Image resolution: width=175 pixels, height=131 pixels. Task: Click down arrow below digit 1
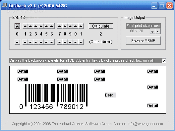pyautogui.click(x=25, y=42)
